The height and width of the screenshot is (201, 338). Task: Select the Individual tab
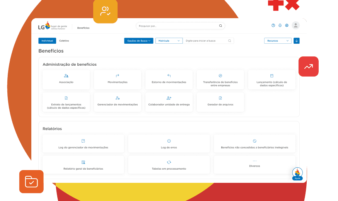tap(47, 41)
